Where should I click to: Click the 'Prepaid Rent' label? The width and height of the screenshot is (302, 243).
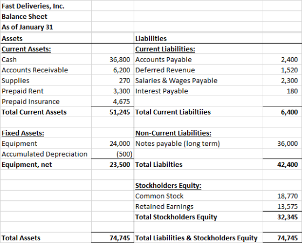coord(23,91)
